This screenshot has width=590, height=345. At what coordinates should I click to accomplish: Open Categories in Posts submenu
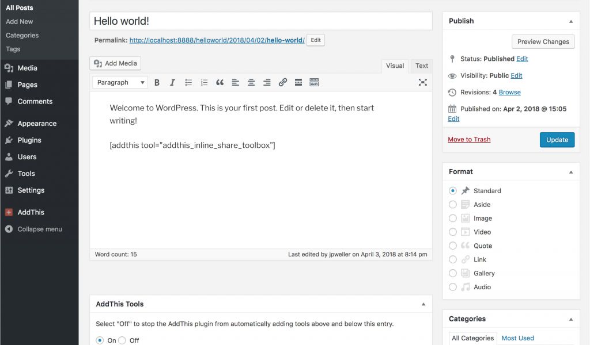(22, 35)
